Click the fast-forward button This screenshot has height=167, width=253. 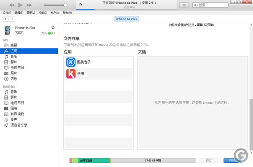29,5
